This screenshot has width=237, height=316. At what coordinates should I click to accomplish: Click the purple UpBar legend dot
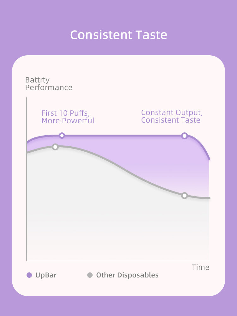point(29,275)
